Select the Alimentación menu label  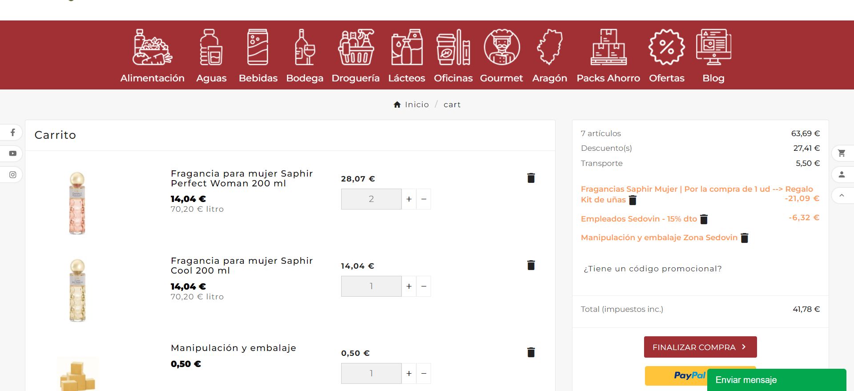(x=152, y=78)
